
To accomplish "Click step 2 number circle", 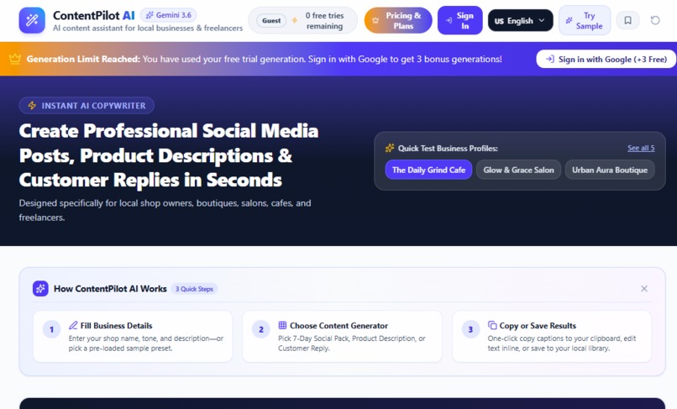I will click(x=260, y=329).
